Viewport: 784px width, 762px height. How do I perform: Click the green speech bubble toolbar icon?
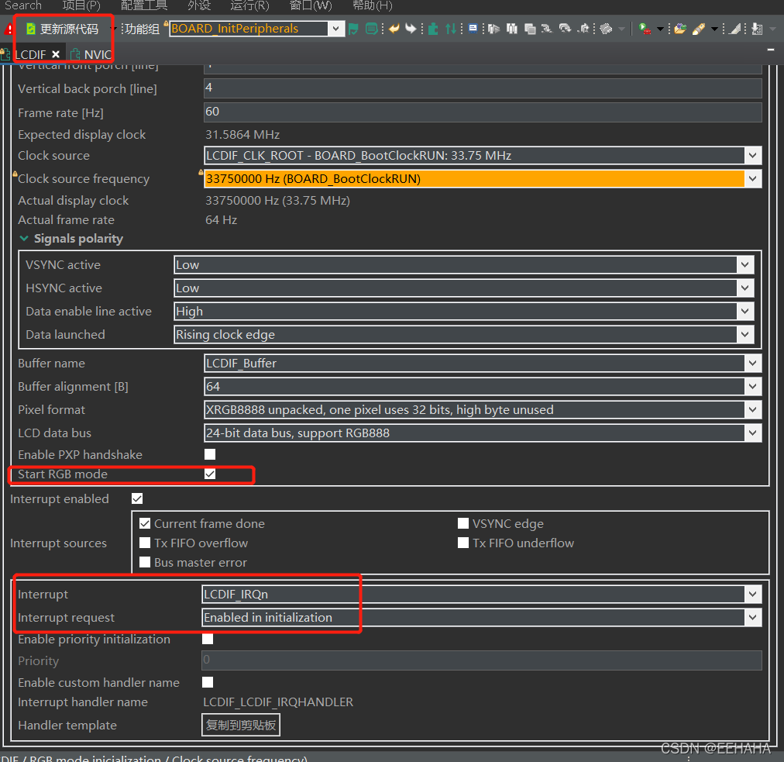(372, 29)
